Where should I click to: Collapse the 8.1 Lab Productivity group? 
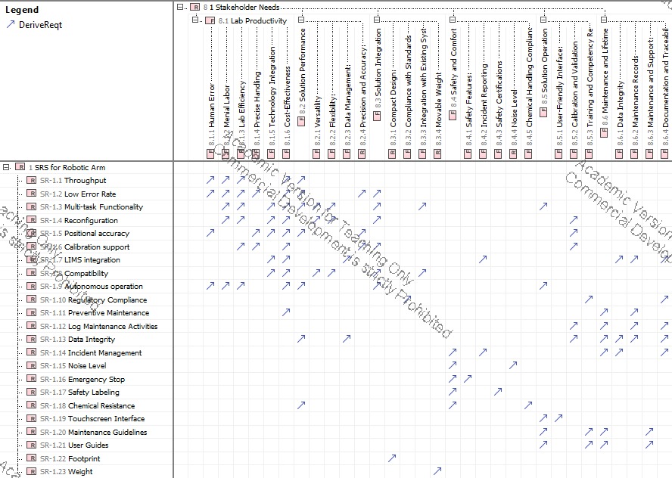195,20
